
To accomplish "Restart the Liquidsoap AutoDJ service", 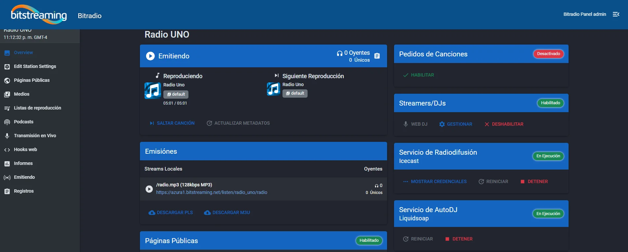I will pyautogui.click(x=418, y=239).
